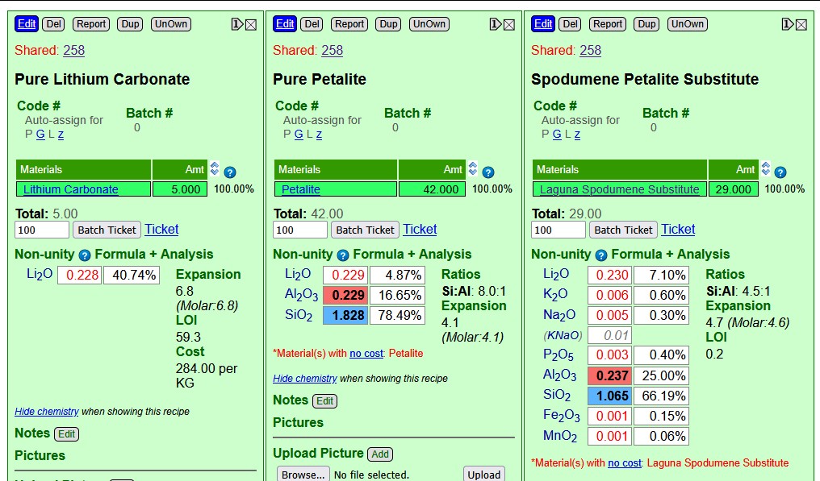
Task: Open the Petalite material link
Action: [x=301, y=189]
